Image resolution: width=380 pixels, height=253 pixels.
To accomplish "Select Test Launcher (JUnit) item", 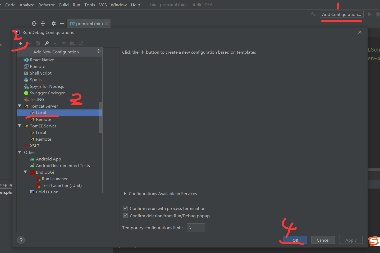I will pos(62,185).
